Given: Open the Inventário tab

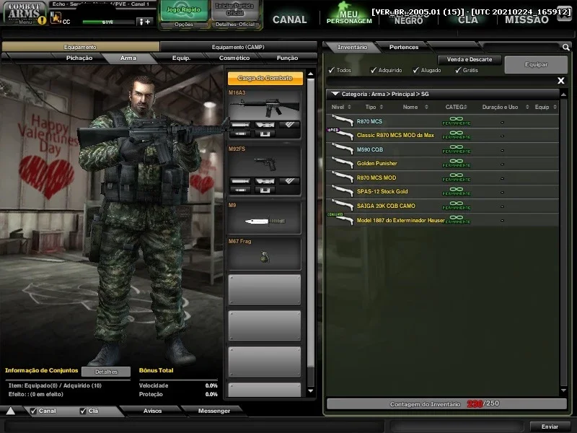Looking at the screenshot, I should coord(352,47).
